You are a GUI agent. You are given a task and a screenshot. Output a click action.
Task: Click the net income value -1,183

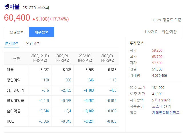click(x=89, y=90)
